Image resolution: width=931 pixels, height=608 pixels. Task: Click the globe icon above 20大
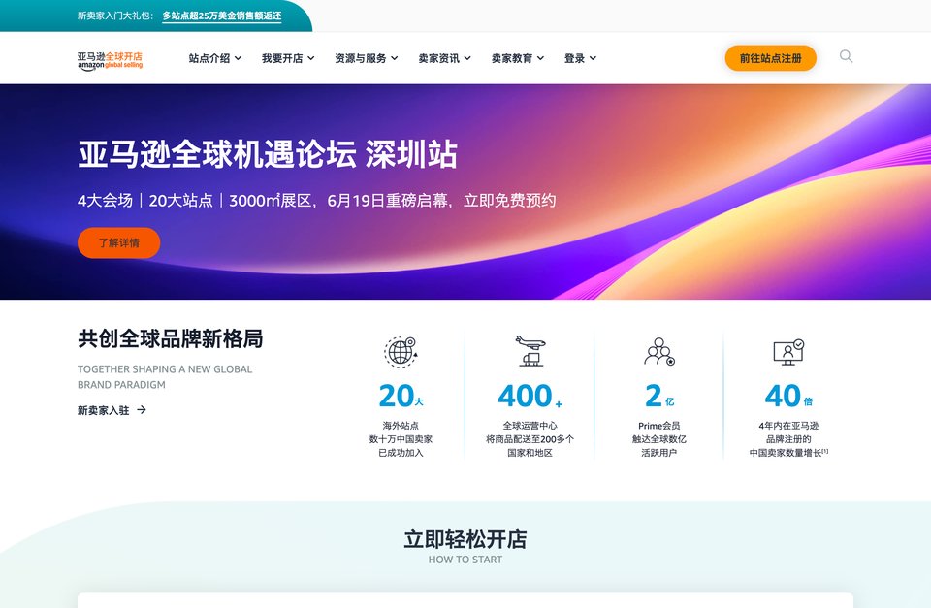pyautogui.click(x=401, y=351)
